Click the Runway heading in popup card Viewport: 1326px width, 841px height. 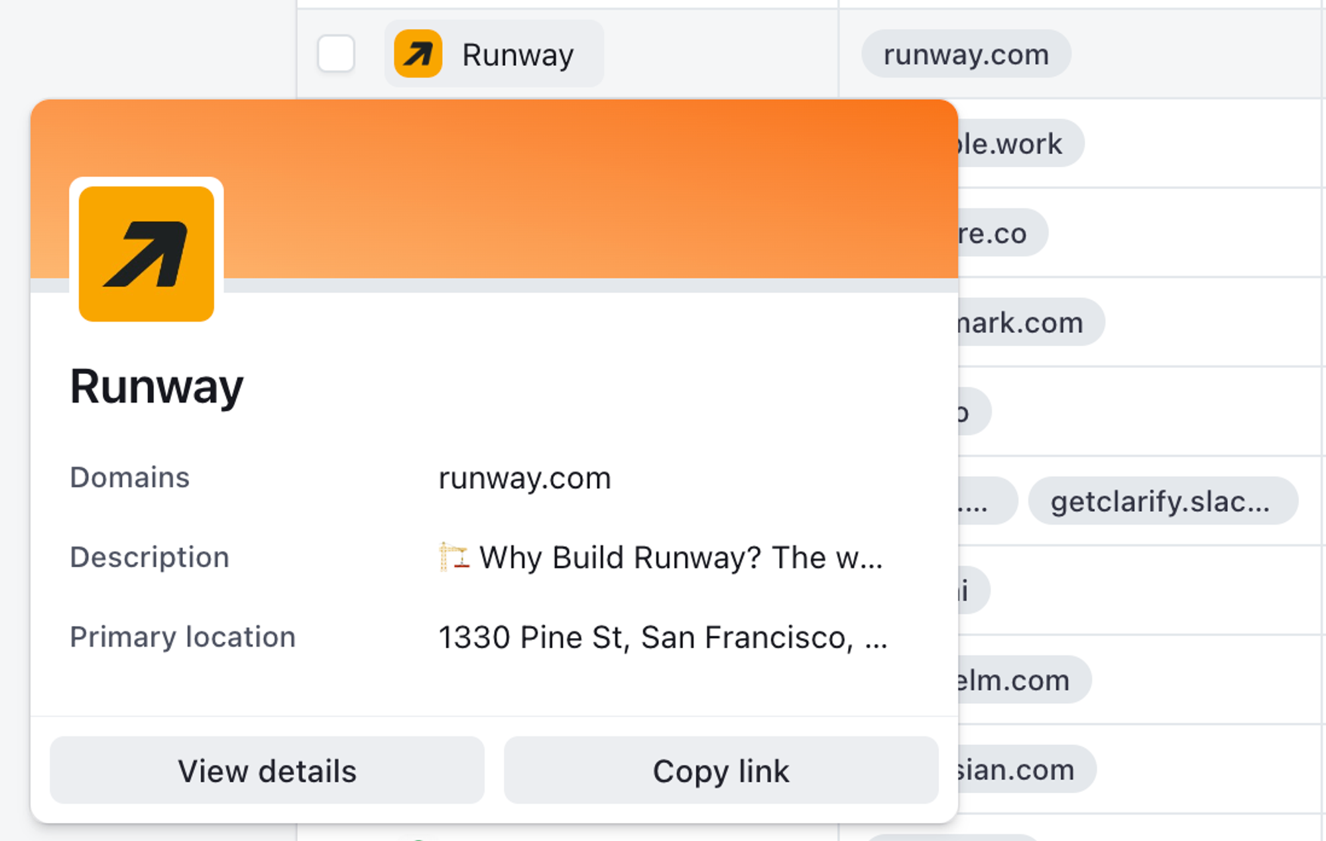157,387
